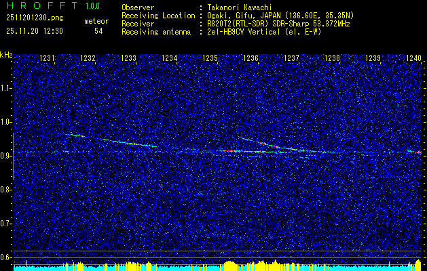This screenshot has height=271, width=427.
Task: Click the kHz axis unit label
Action: [6, 55]
